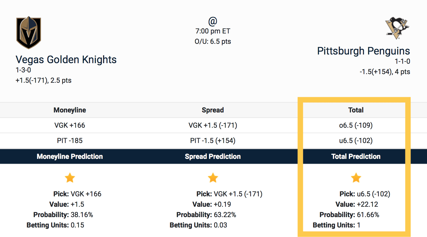Click the Total Prediction star icon

tap(356, 178)
